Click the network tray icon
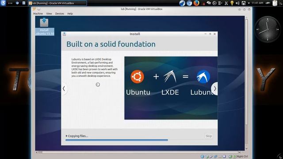Screen dimensions: 283x159 [x=244, y=3]
